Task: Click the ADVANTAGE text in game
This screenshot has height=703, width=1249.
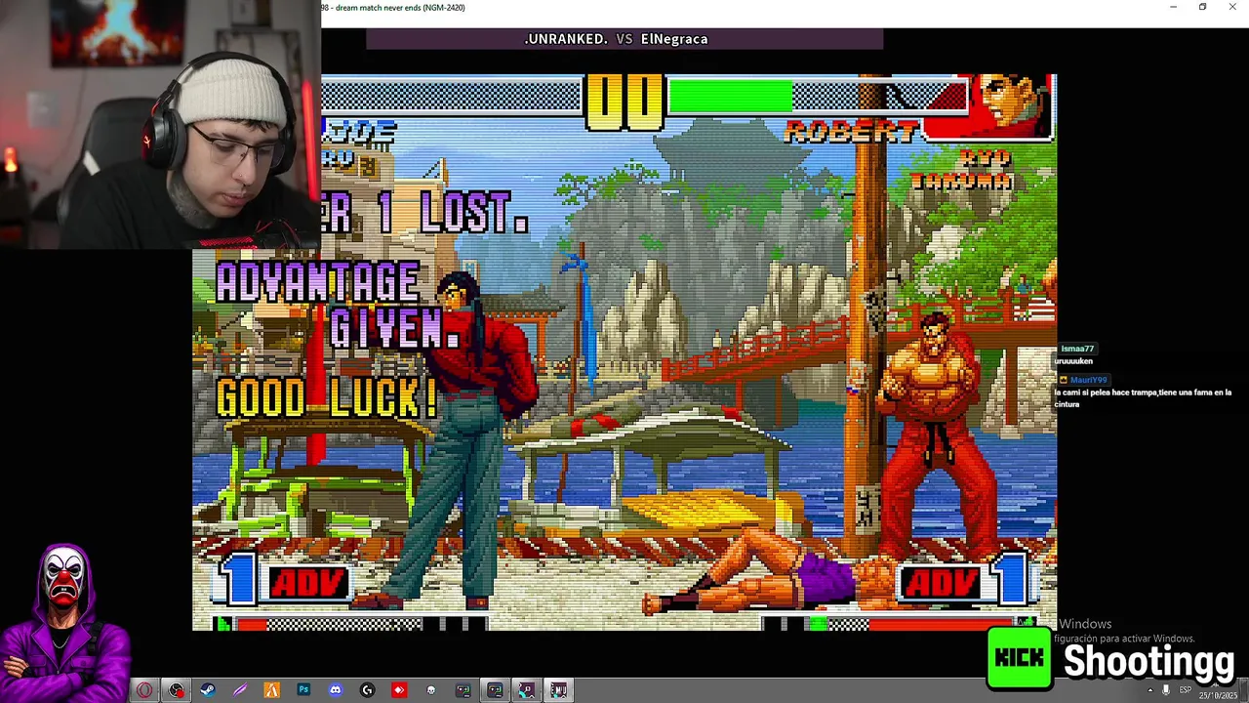Action: coord(318,283)
